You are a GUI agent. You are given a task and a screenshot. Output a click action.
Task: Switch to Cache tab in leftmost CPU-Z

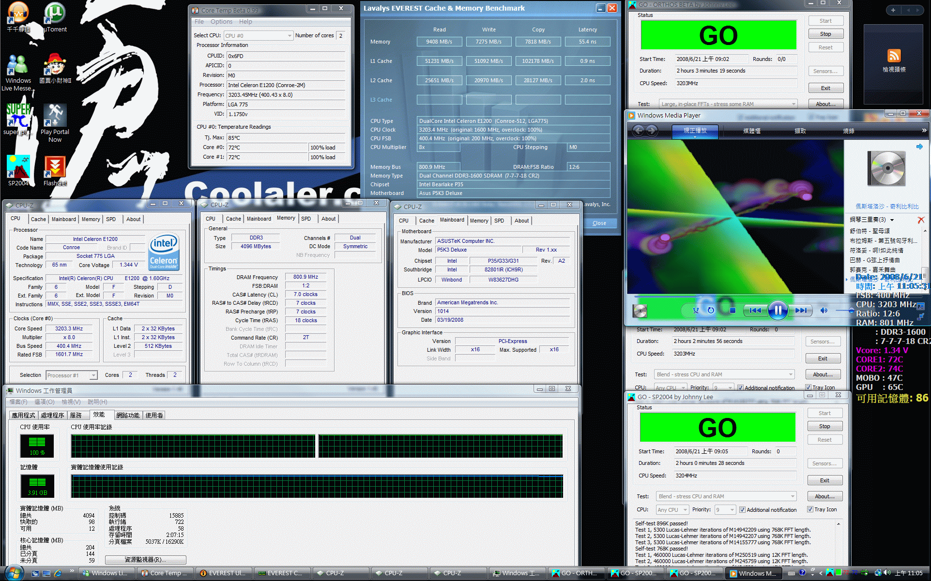[38, 219]
